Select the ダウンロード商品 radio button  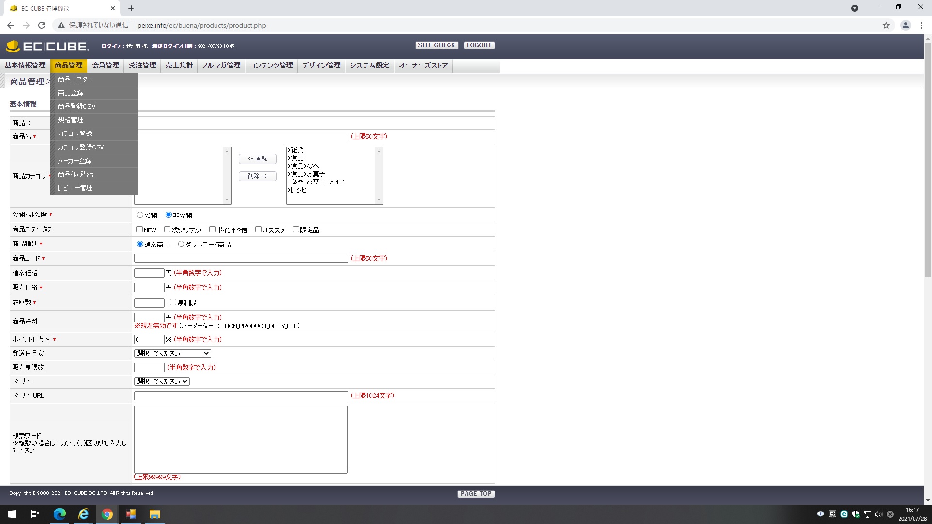coord(181,244)
